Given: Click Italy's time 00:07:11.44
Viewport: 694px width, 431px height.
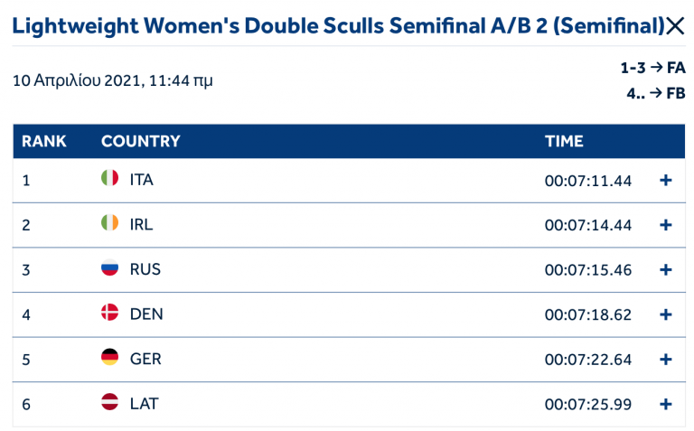Looking at the screenshot, I should pos(587,180).
